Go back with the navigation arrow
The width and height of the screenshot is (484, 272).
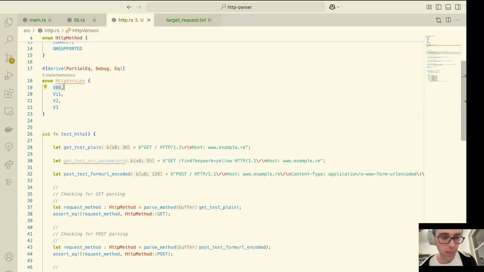pos(129,7)
